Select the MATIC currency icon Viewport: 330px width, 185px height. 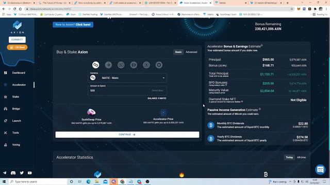pos(95,65)
